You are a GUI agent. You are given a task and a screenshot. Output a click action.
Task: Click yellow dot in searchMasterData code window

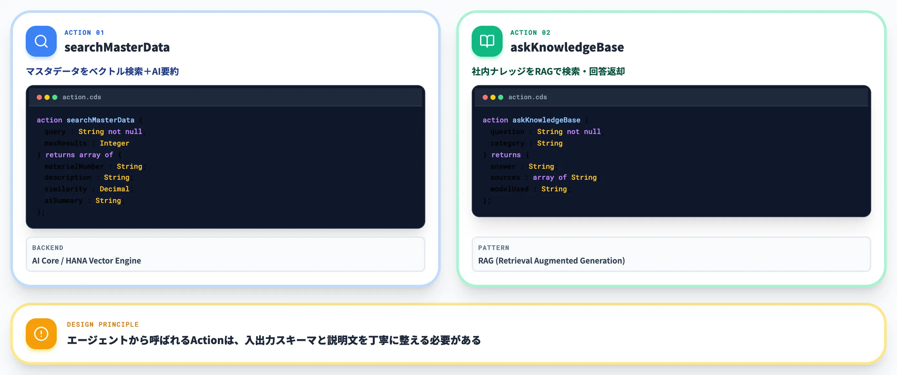47,97
